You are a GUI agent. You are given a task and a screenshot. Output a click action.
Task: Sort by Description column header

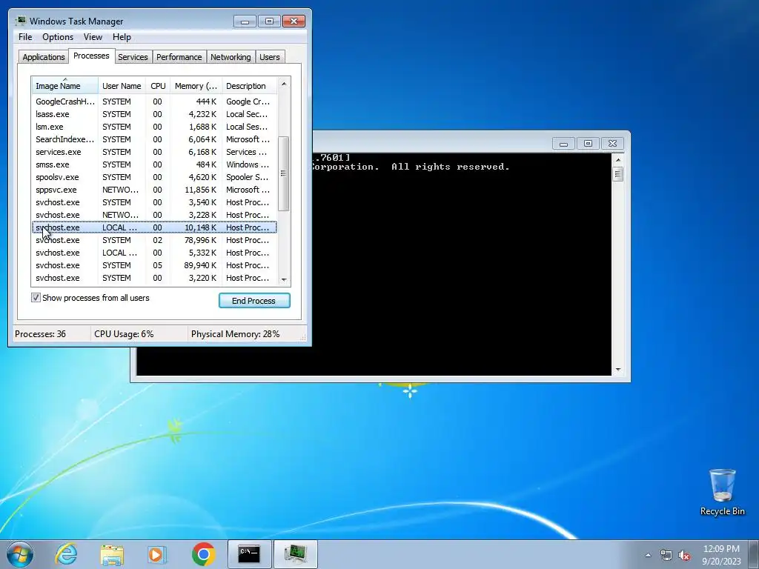pyautogui.click(x=249, y=86)
